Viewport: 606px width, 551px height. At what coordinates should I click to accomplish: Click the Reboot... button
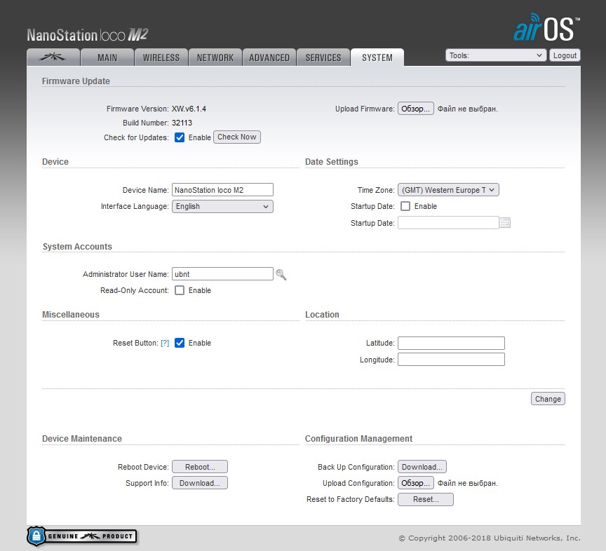(200, 467)
